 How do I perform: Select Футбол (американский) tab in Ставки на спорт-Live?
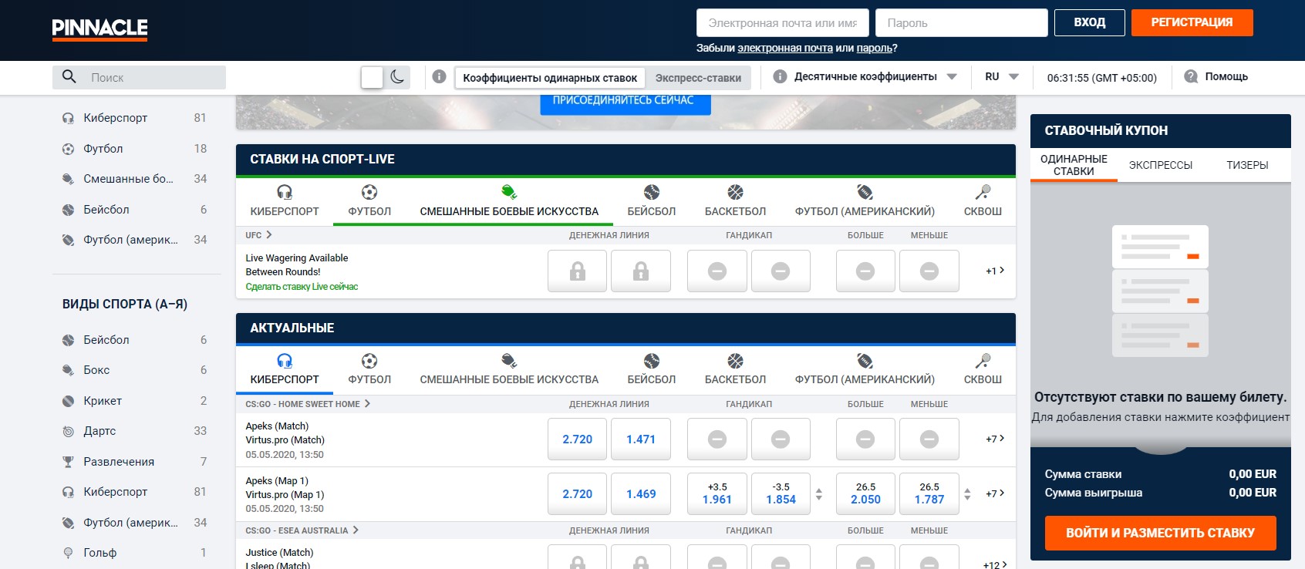[865, 201]
